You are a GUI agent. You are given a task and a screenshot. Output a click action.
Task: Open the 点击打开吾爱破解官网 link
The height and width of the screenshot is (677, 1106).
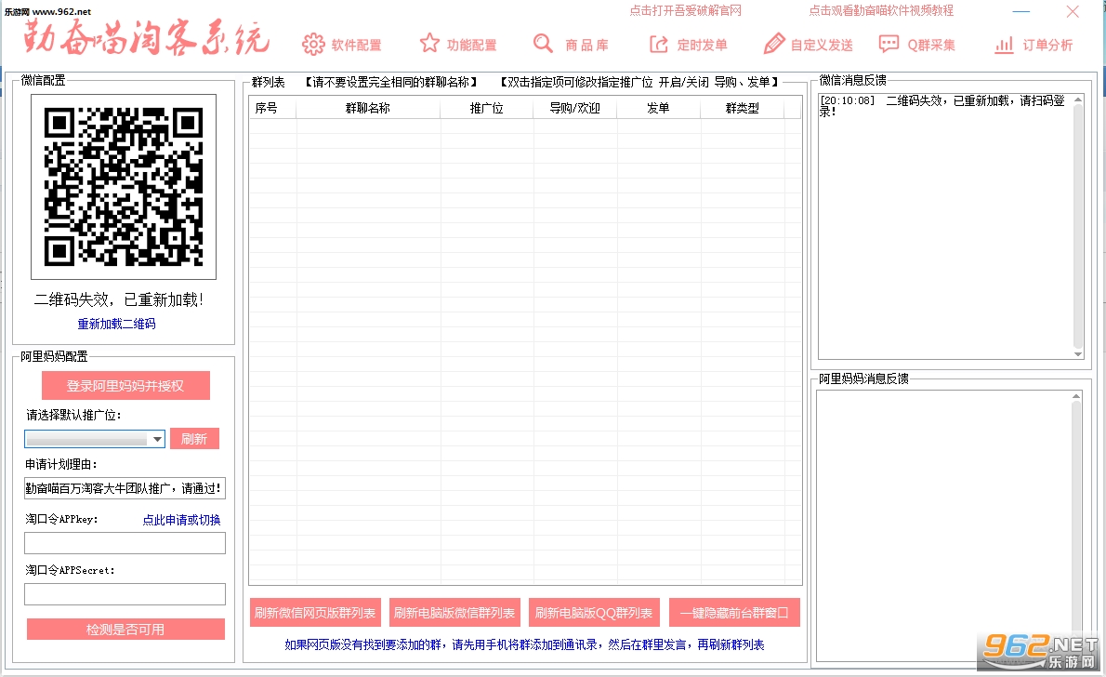686,10
